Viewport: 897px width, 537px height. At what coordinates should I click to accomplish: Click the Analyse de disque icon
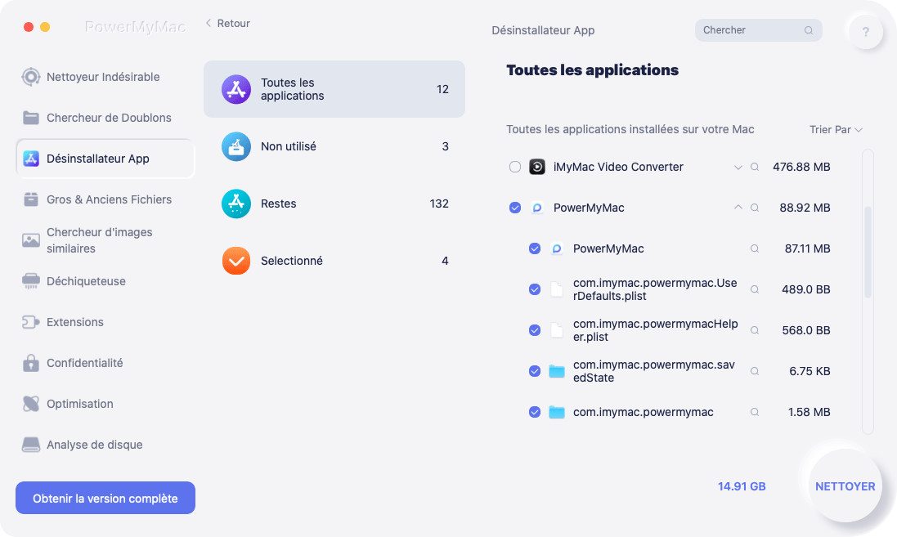click(x=31, y=445)
